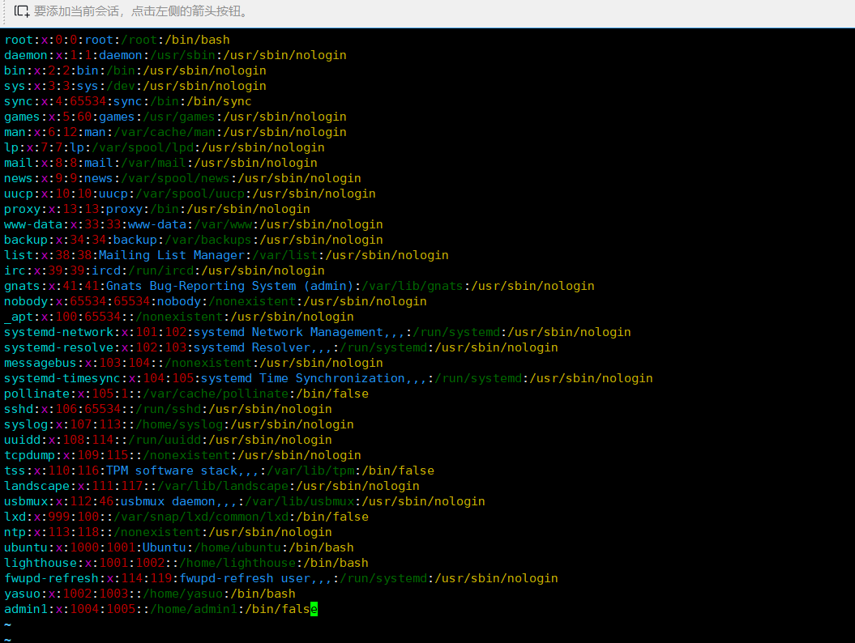The image size is (855, 643).
Task: Click the drag handle at the bar's left edge
Action: pyautogui.click(x=3, y=11)
